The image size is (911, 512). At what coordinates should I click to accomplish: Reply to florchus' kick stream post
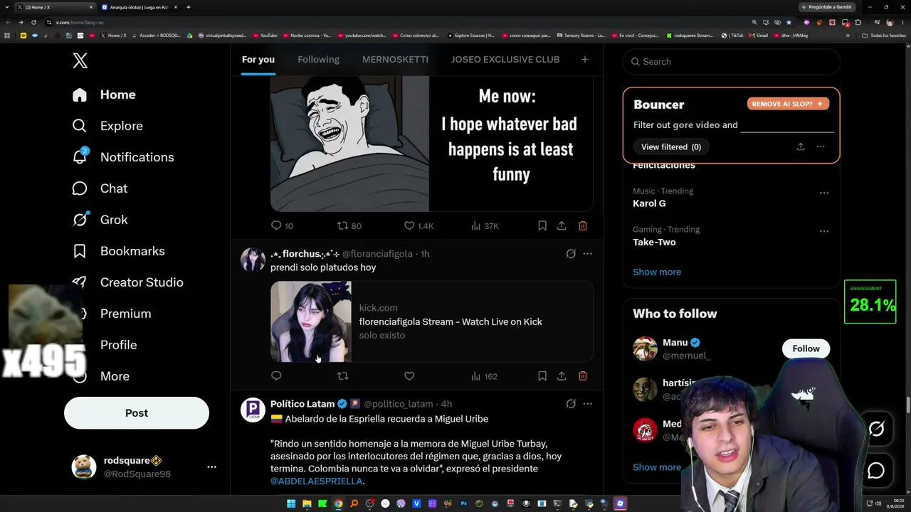[x=276, y=375]
